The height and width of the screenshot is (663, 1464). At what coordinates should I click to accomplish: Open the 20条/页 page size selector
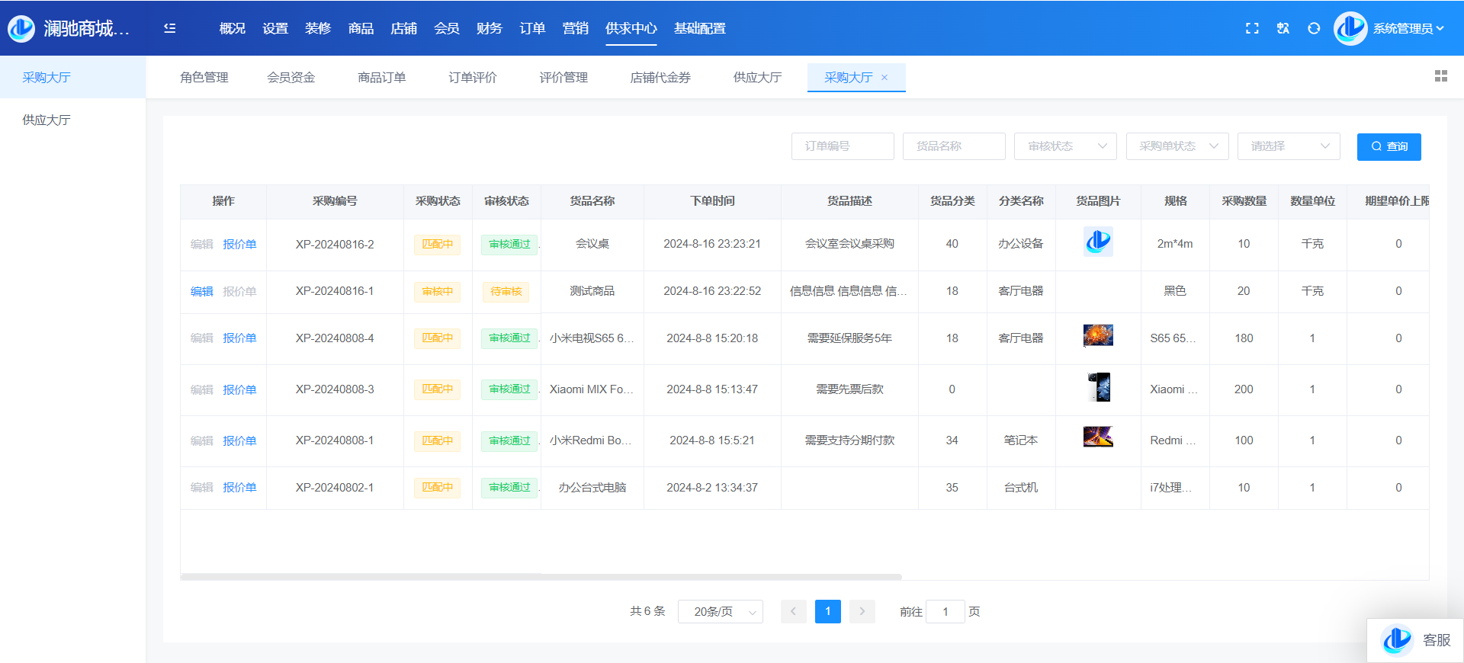(720, 611)
